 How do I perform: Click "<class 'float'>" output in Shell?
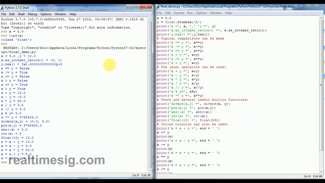16,40
